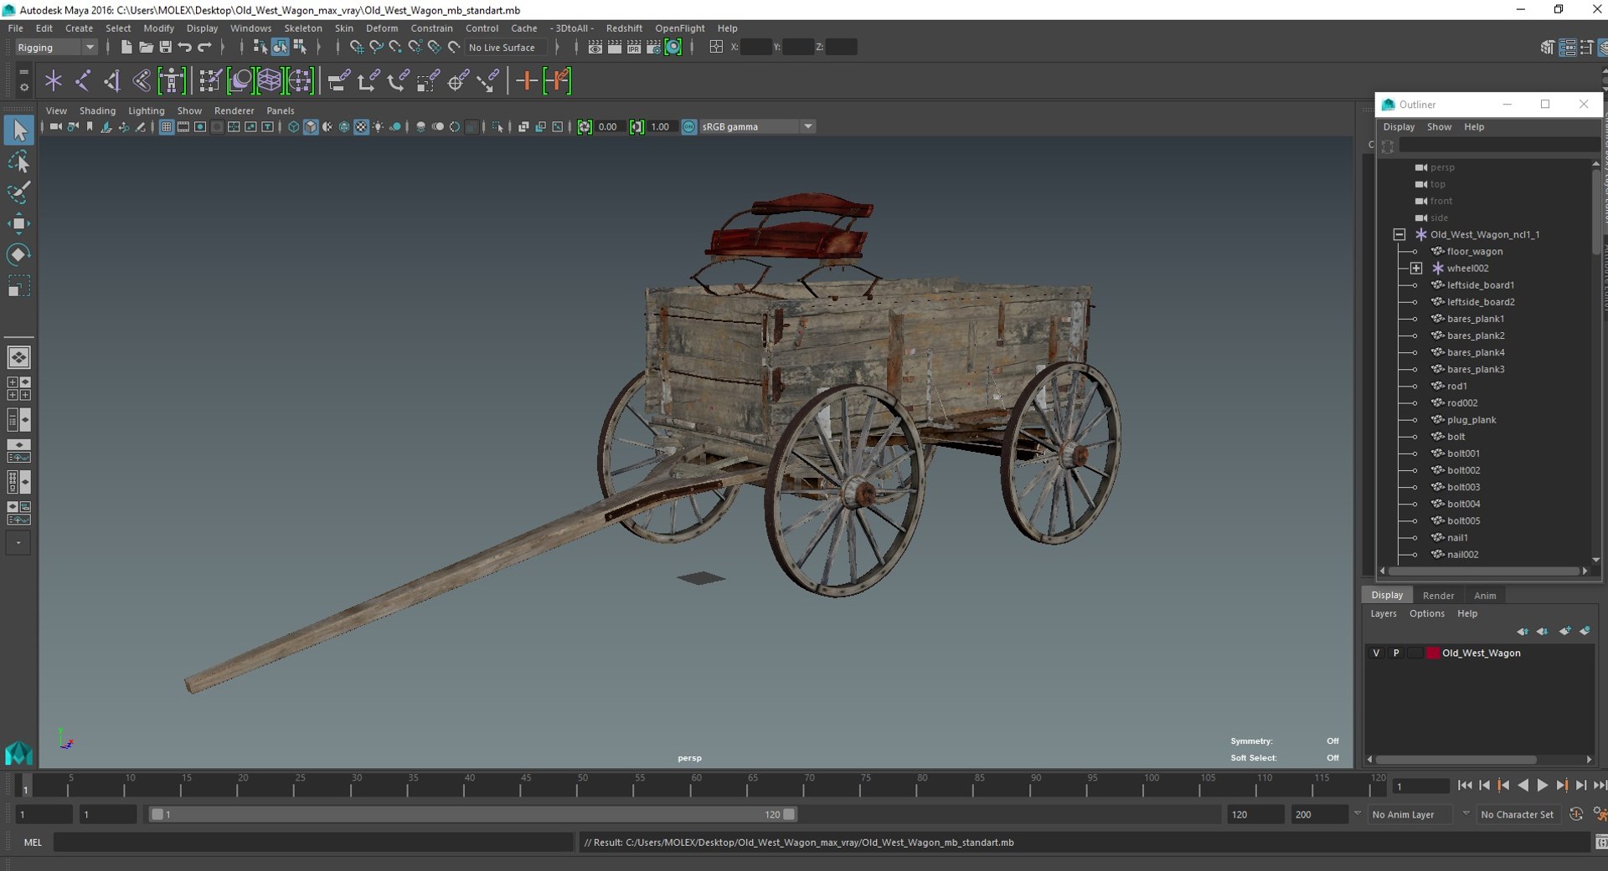Open the Rigging menu set dropdown
Image resolution: width=1608 pixels, height=871 pixels.
(x=56, y=48)
